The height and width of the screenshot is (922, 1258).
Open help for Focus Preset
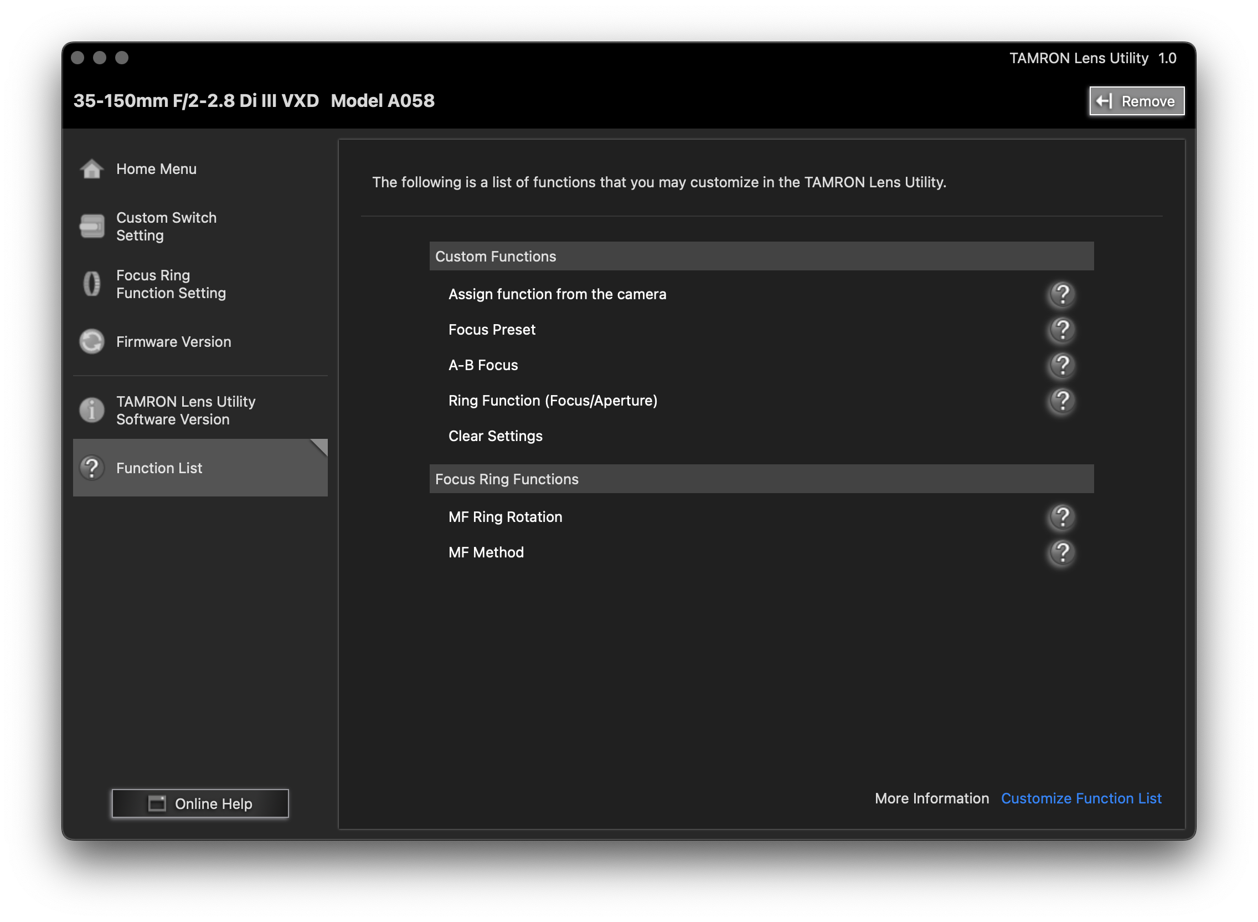pos(1062,330)
